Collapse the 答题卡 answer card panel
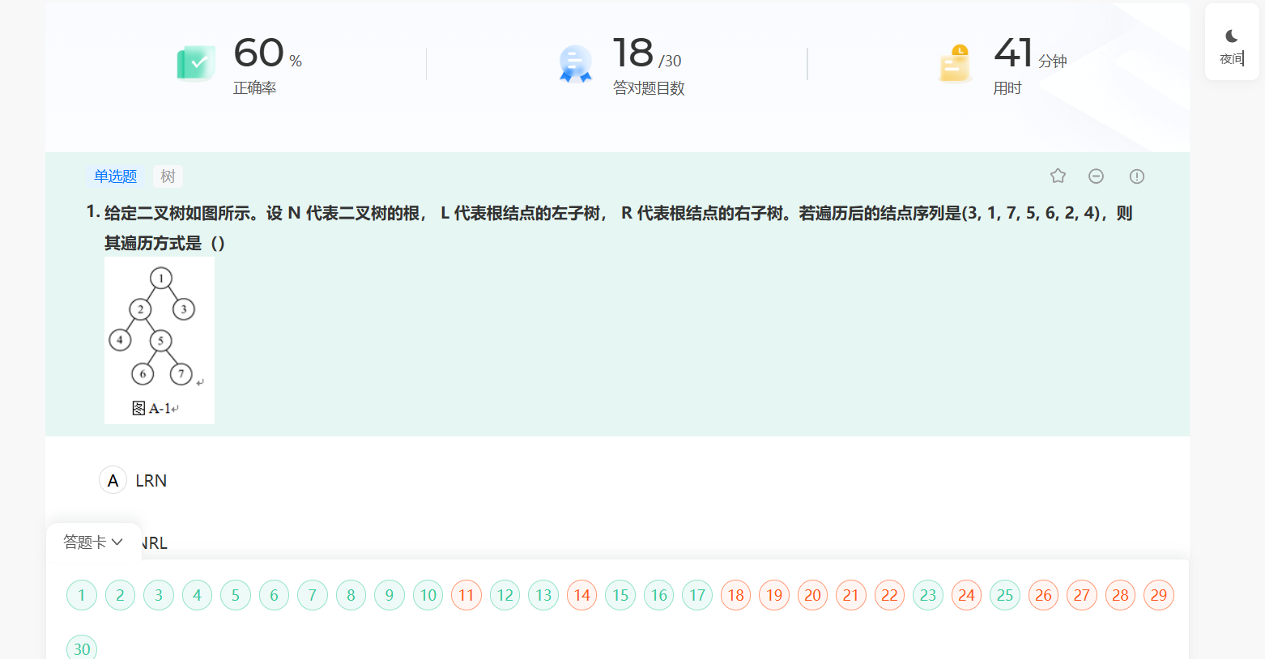1265x659 pixels. 93,542
